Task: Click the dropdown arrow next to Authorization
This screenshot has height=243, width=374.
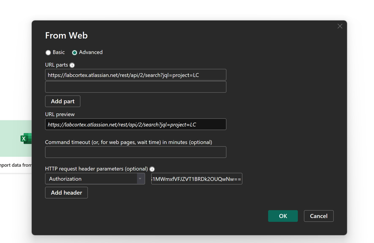Action: tap(140, 179)
